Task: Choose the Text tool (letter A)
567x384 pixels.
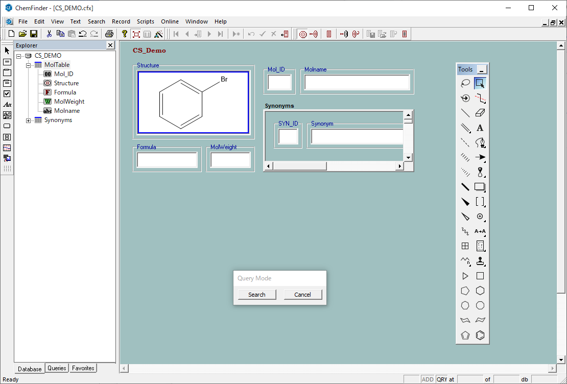Action: point(480,128)
